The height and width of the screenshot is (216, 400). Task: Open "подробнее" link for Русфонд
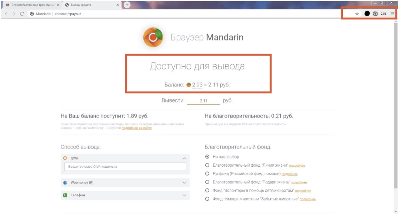tap(290, 174)
